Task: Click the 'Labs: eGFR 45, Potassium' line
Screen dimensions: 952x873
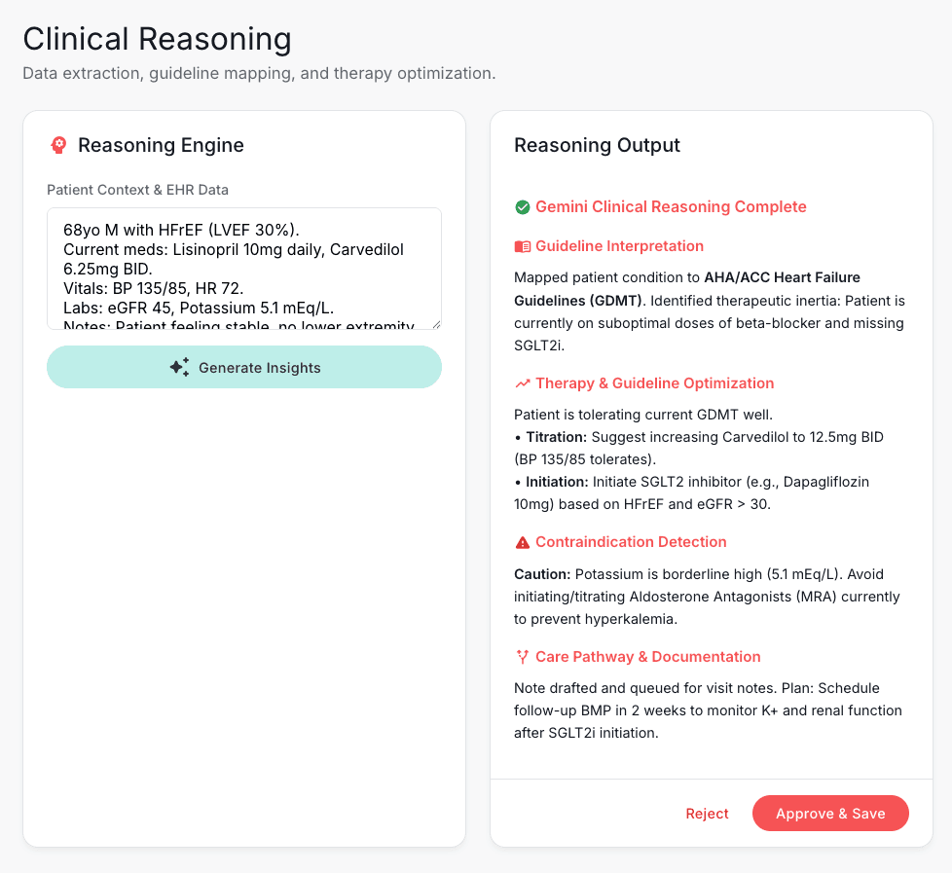Action: (199, 308)
